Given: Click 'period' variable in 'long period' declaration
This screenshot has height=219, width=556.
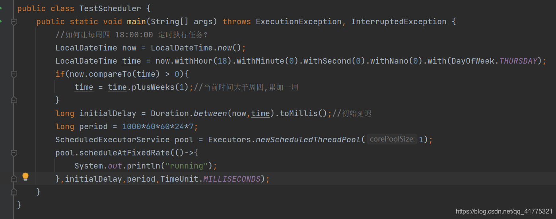Looking at the screenshot, I should coord(93,126).
